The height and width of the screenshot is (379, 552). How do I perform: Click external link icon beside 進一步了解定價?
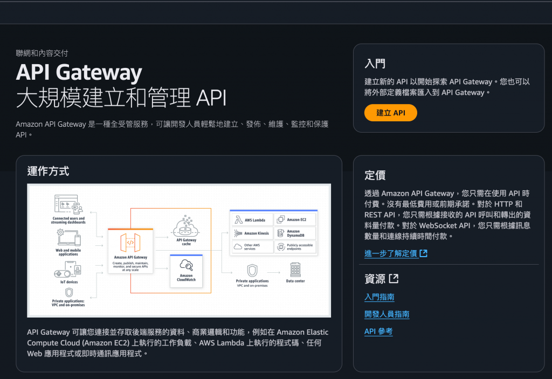pyautogui.click(x=424, y=253)
